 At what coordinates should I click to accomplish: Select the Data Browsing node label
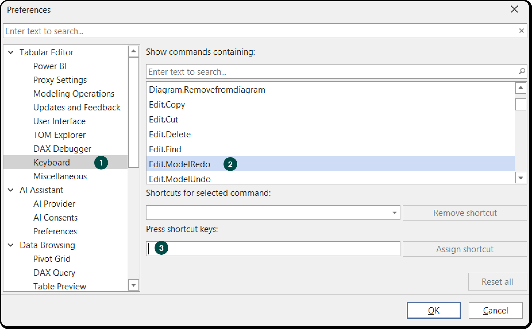pos(47,245)
